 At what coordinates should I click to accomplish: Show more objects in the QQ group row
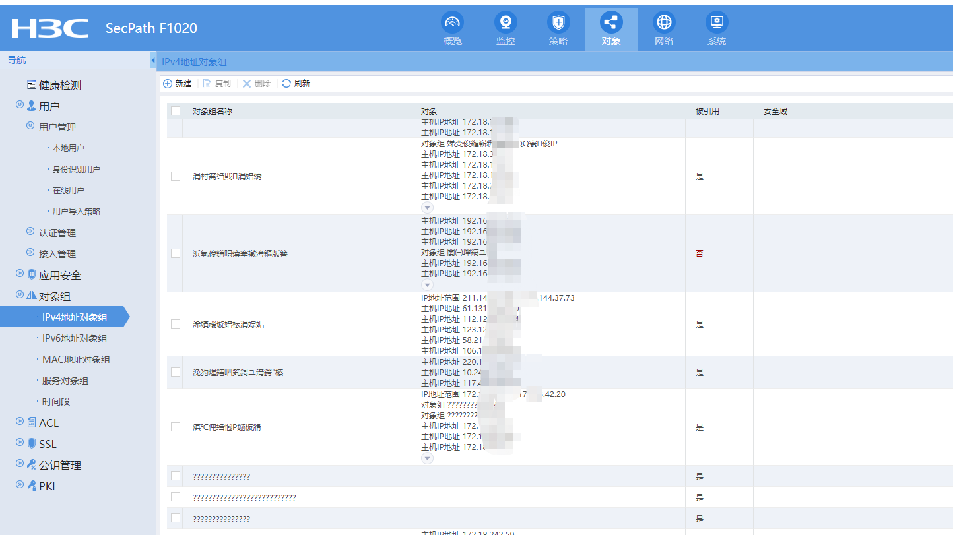[428, 207]
